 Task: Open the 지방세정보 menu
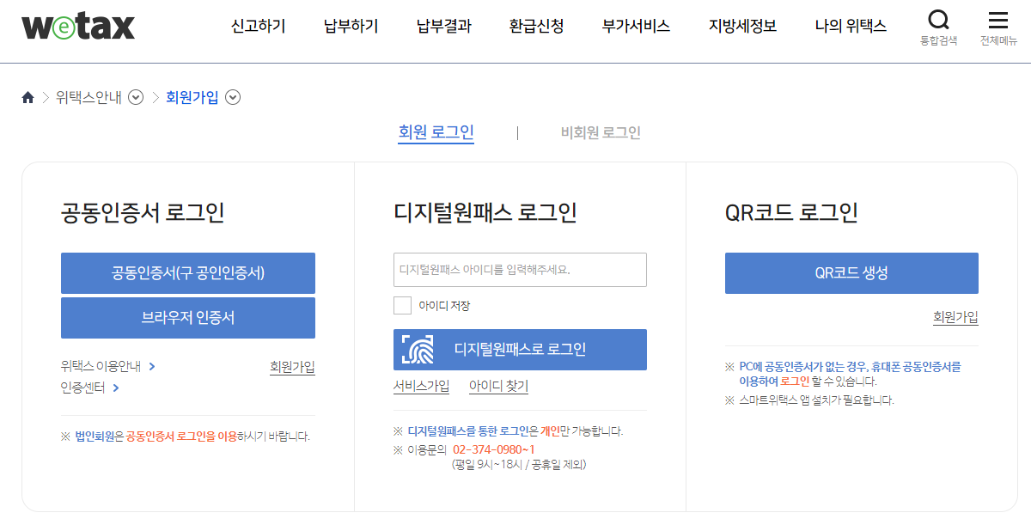tap(742, 26)
